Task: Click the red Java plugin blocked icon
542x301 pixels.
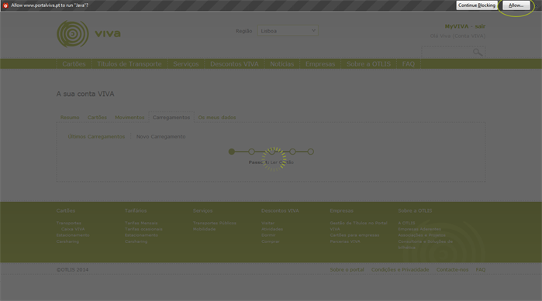Action: 5,5
